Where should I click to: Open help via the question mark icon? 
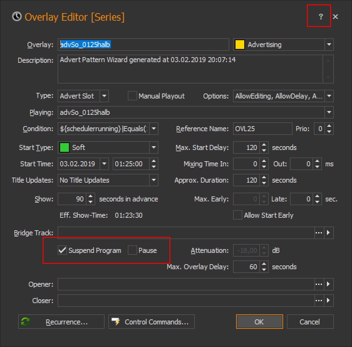tap(321, 16)
